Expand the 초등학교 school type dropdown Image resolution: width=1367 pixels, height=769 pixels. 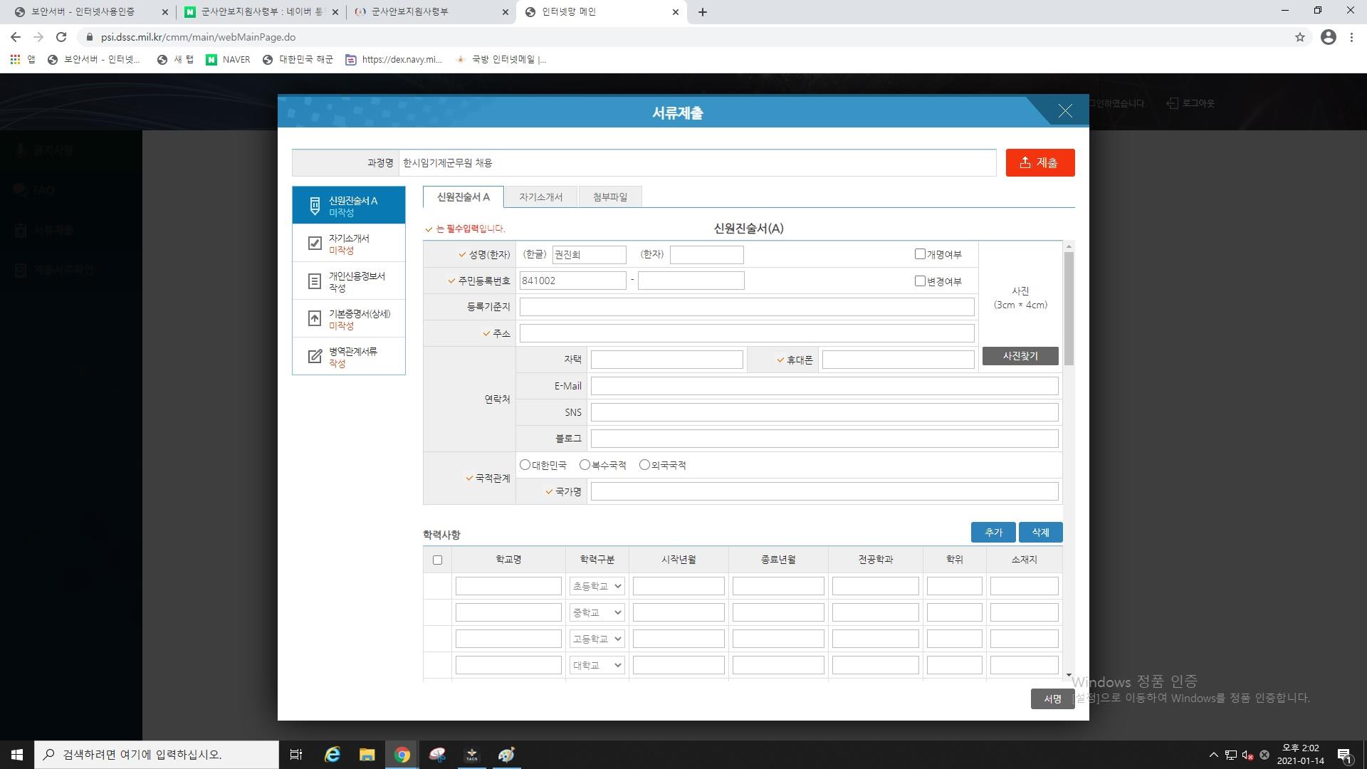click(x=597, y=586)
